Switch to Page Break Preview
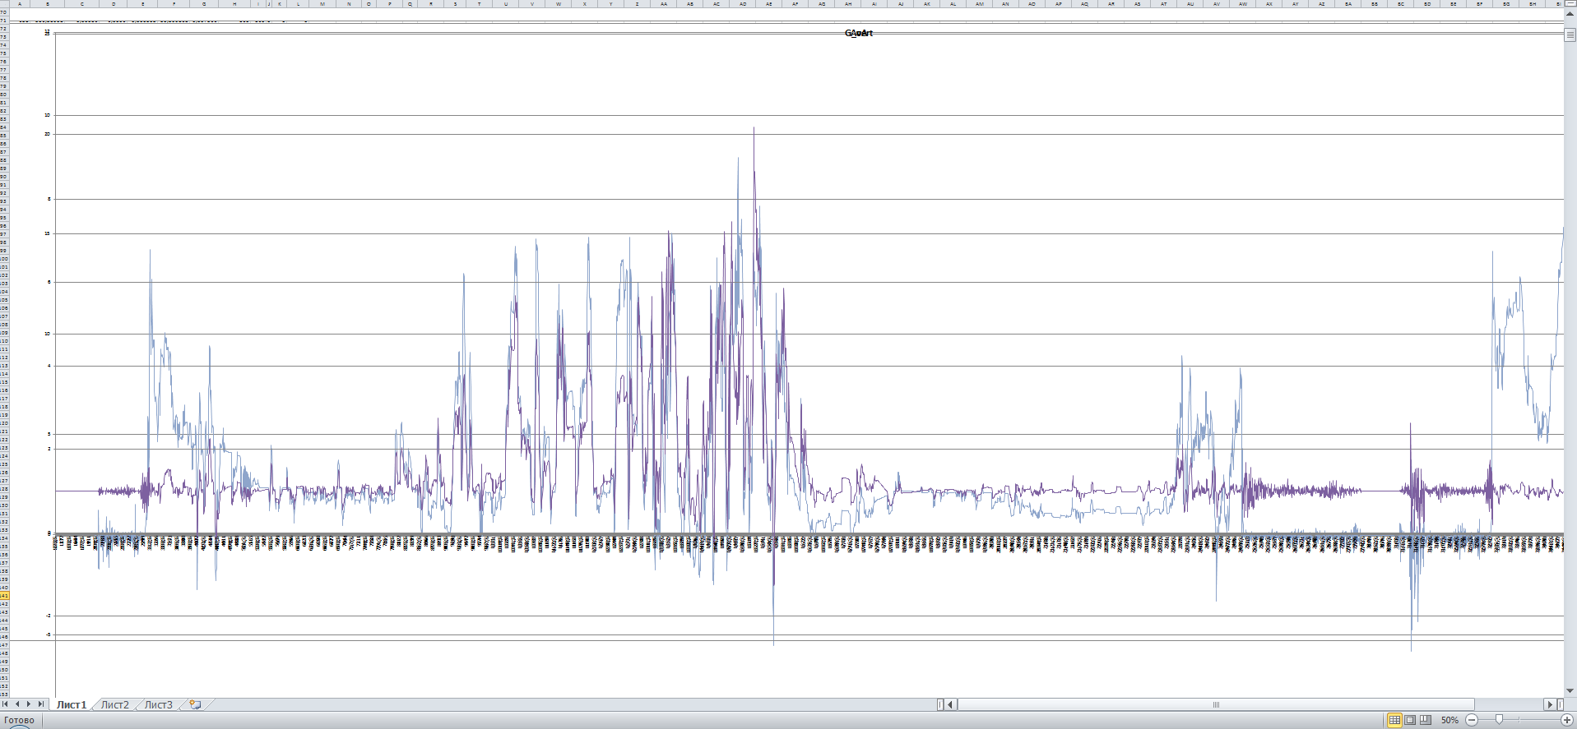 click(1426, 720)
